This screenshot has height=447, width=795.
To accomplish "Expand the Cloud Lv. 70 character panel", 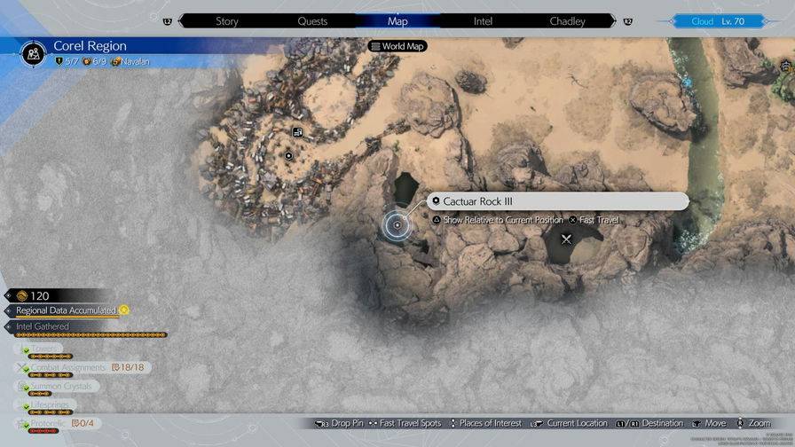I will pos(719,21).
